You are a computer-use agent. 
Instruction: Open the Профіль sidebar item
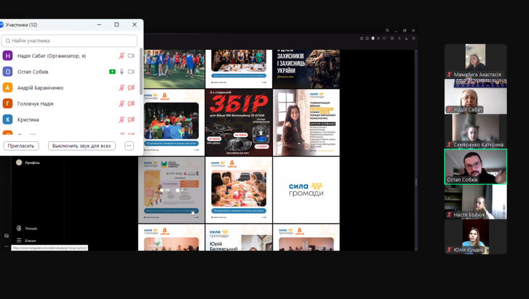[28, 162]
